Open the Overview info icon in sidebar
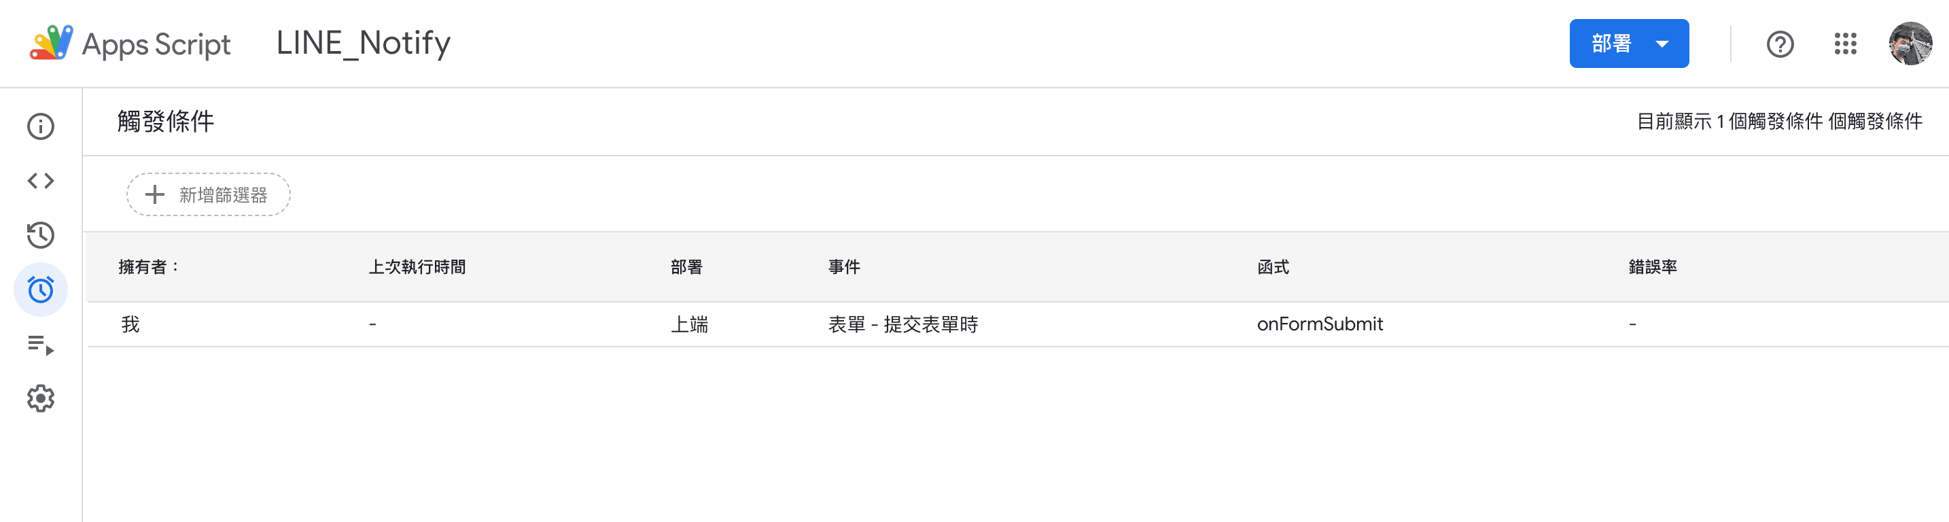This screenshot has height=522, width=1949. pyautogui.click(x=41, y=126)
